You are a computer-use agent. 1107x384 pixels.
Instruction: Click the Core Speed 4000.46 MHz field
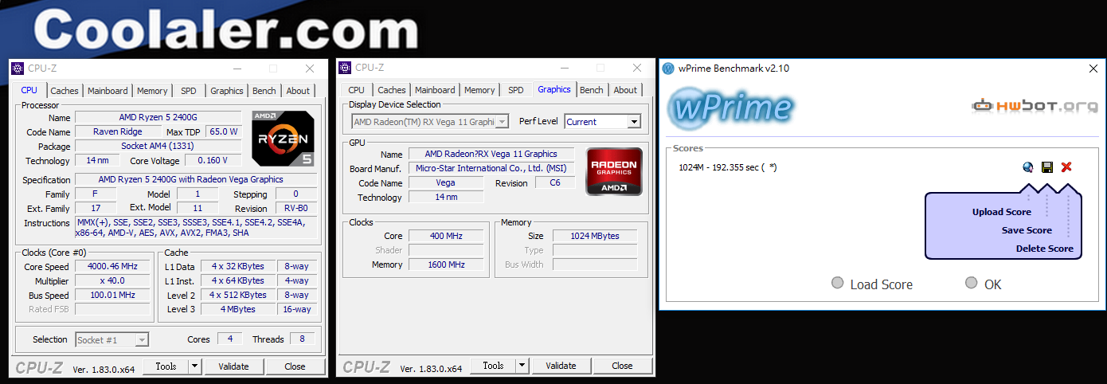pyautogui.click(x=111, y=267)
